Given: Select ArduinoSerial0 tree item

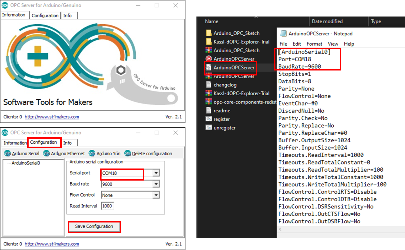Looking at the screenshot, I should [26, 163].
